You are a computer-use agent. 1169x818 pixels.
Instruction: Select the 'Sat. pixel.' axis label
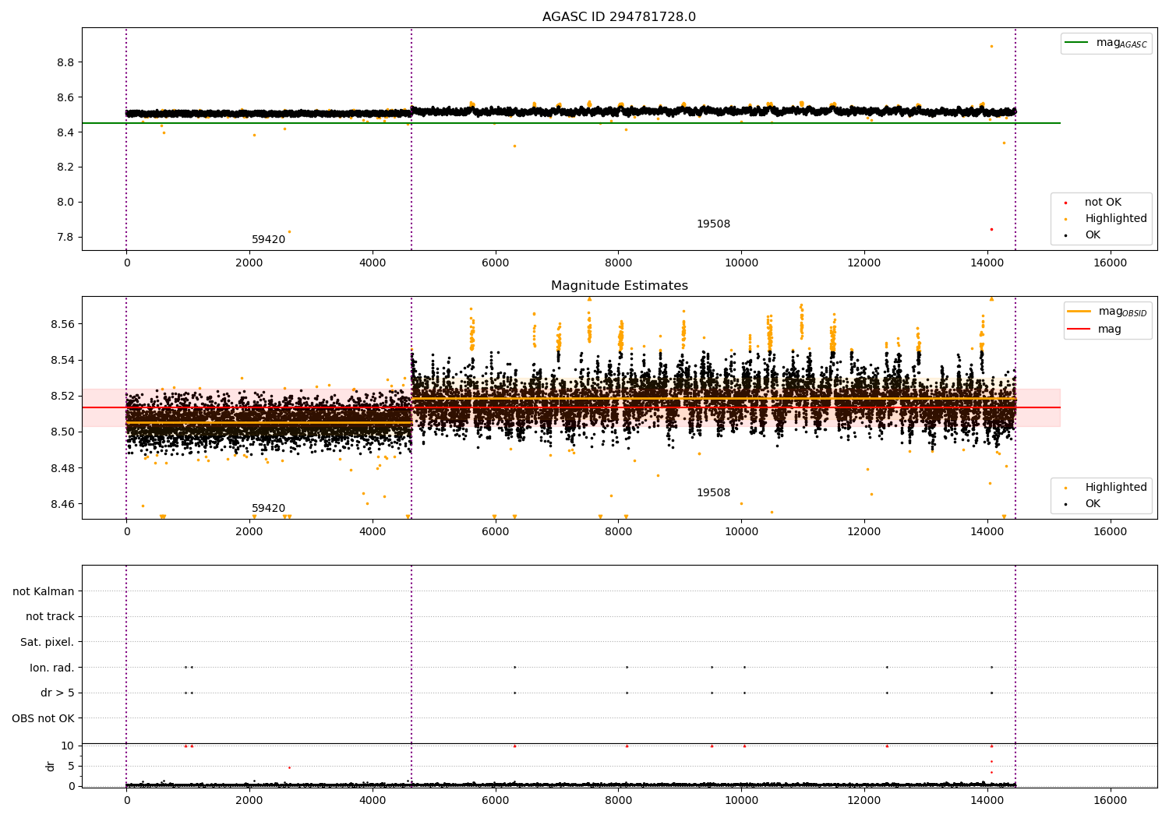click(x=47, y=642)
